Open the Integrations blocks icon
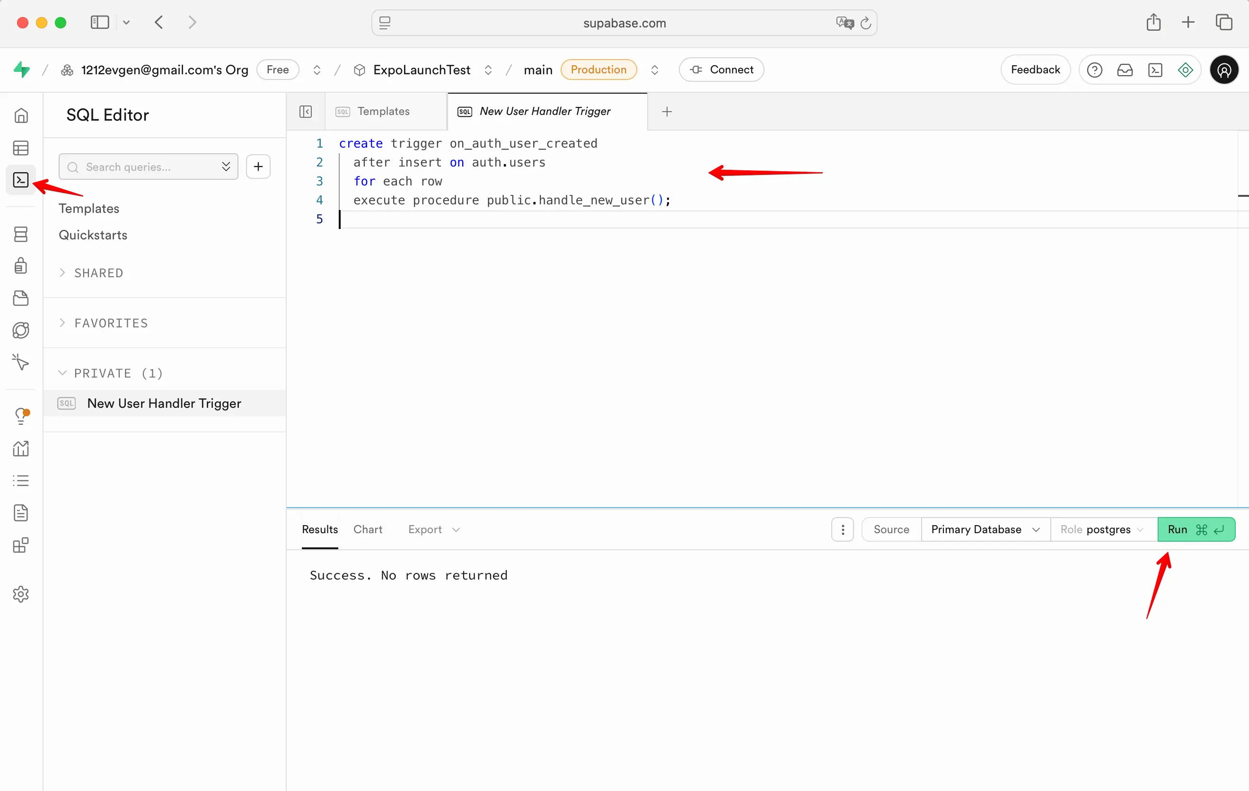Screen dimensions: 1249x791 pos(21,545)
